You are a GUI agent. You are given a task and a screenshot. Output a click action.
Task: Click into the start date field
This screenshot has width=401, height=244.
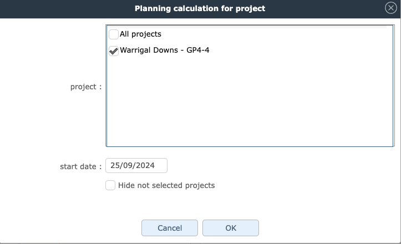click(136, 165)
